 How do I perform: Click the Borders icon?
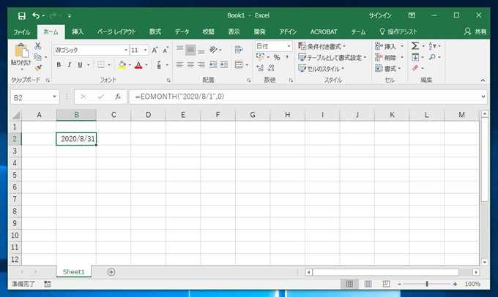100,64
